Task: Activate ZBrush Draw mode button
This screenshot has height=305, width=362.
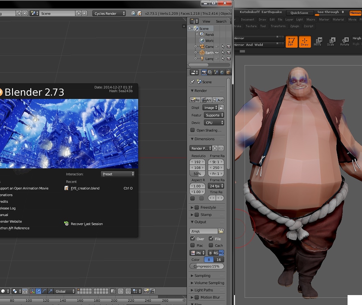Action: tap(305, 42)
